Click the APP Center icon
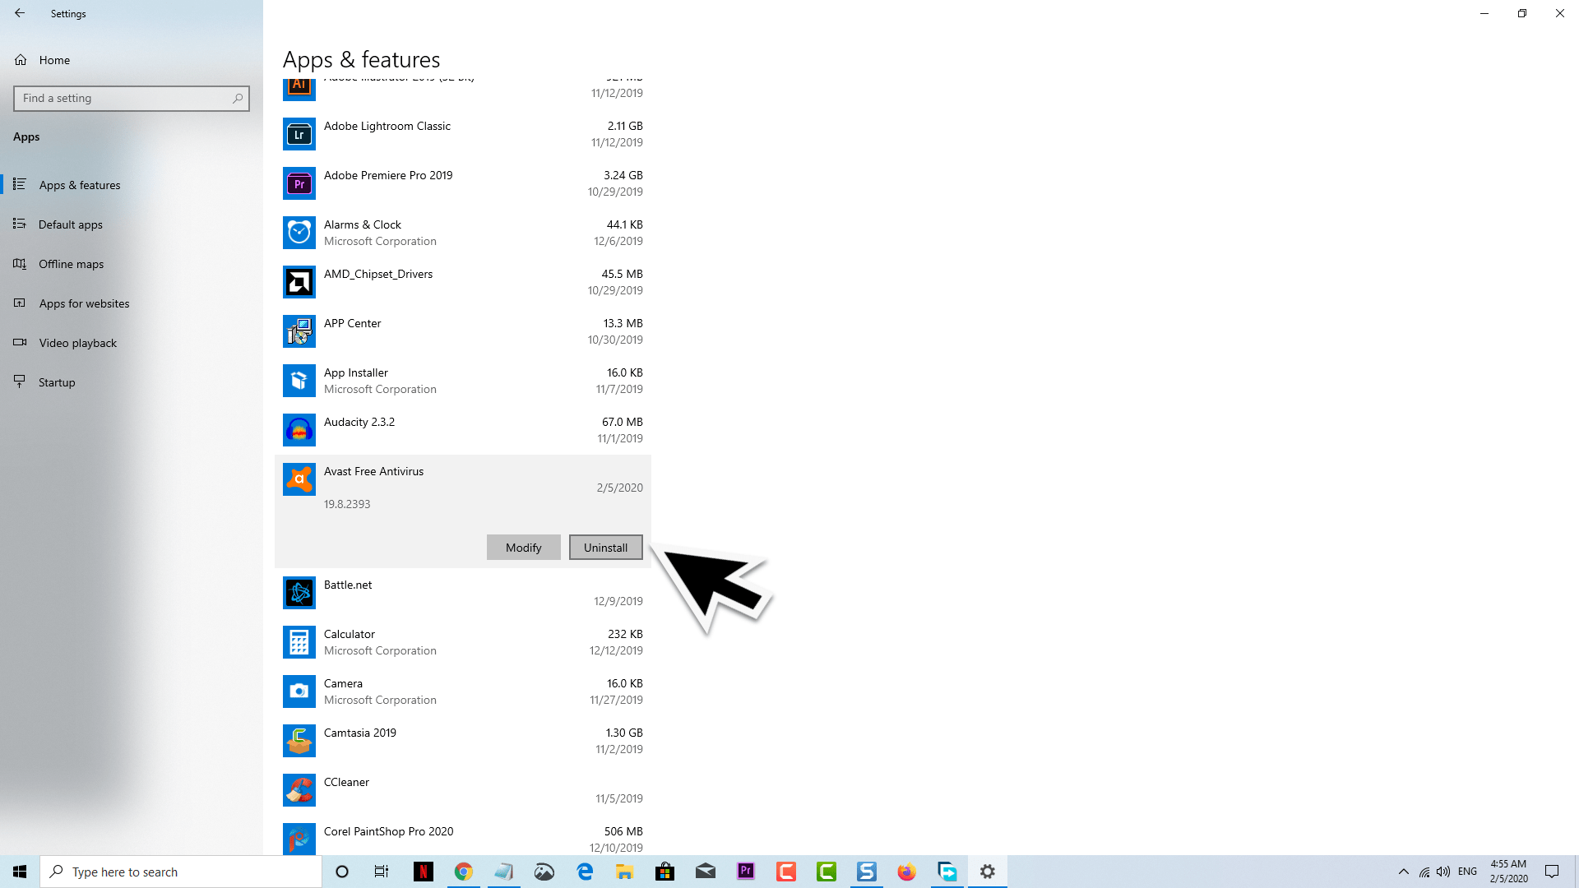This screenshot has width=1579, height=888. [299, 332]
